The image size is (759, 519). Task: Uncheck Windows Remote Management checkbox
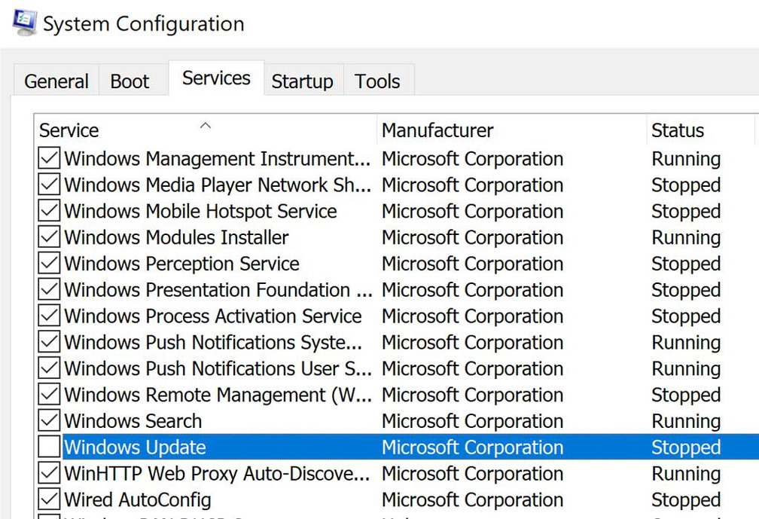[49, 394]
